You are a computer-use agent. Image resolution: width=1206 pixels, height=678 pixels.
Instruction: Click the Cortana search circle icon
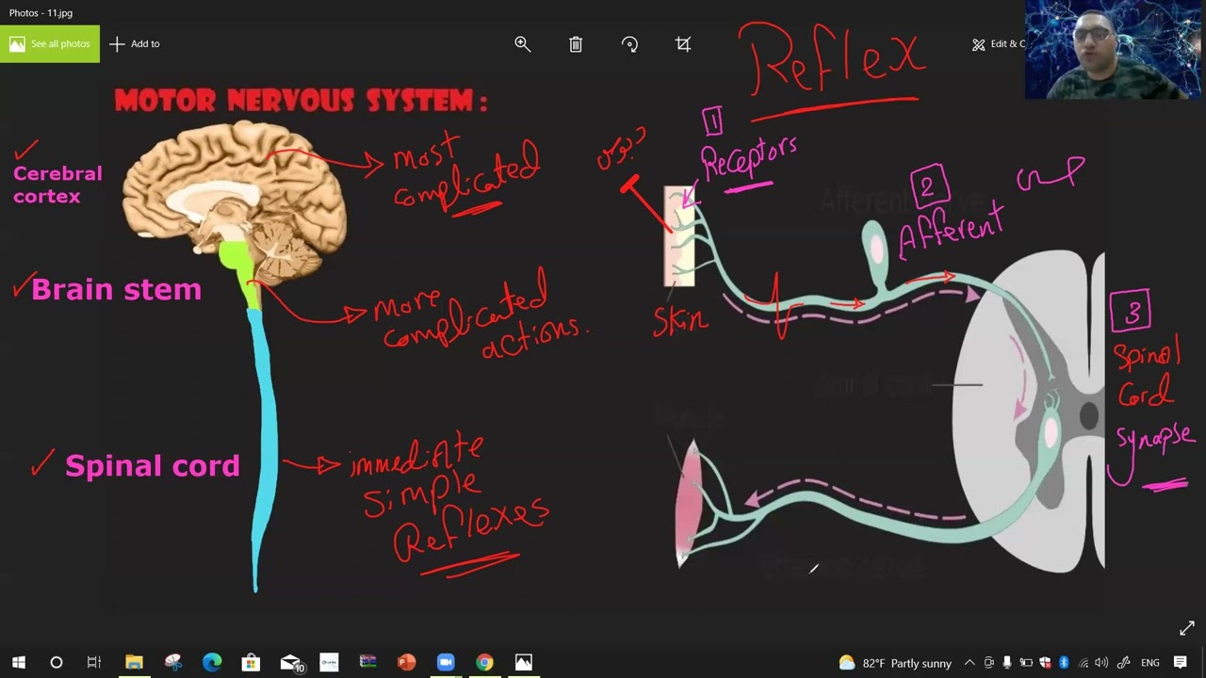coord(57,663)
